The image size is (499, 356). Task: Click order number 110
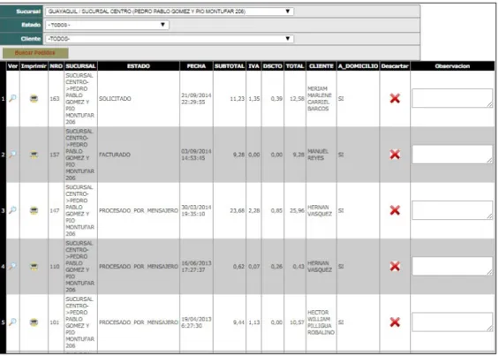click(x=55, y=267)
